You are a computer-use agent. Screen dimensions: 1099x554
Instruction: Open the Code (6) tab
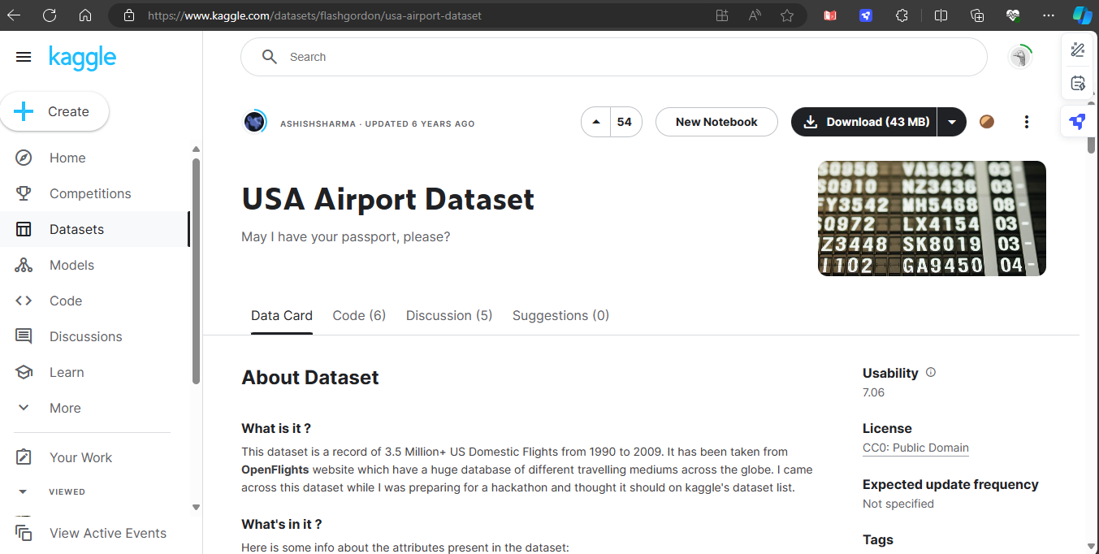click(x=359, y=315)
